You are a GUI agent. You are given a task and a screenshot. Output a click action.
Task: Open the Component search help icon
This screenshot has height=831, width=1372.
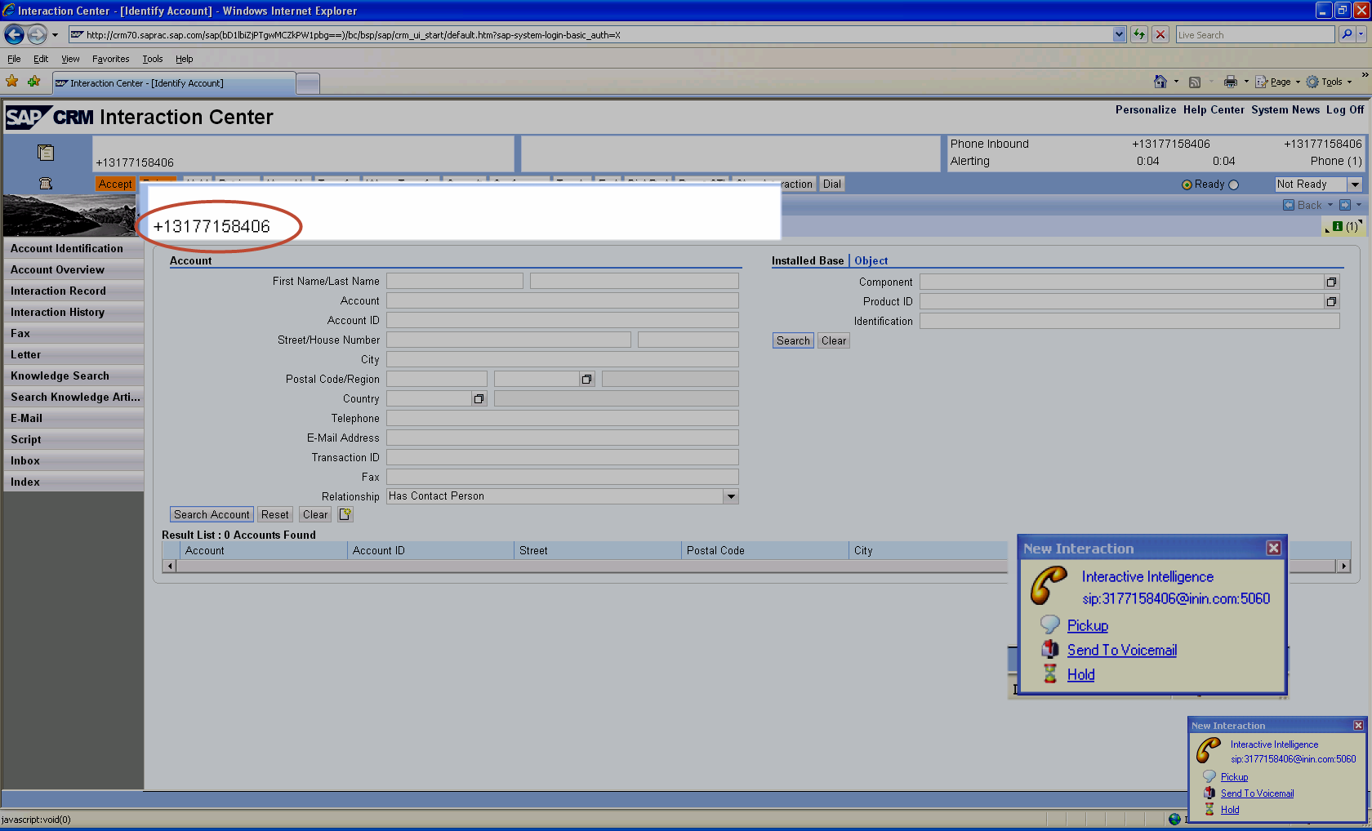(x=1332, y=281)
